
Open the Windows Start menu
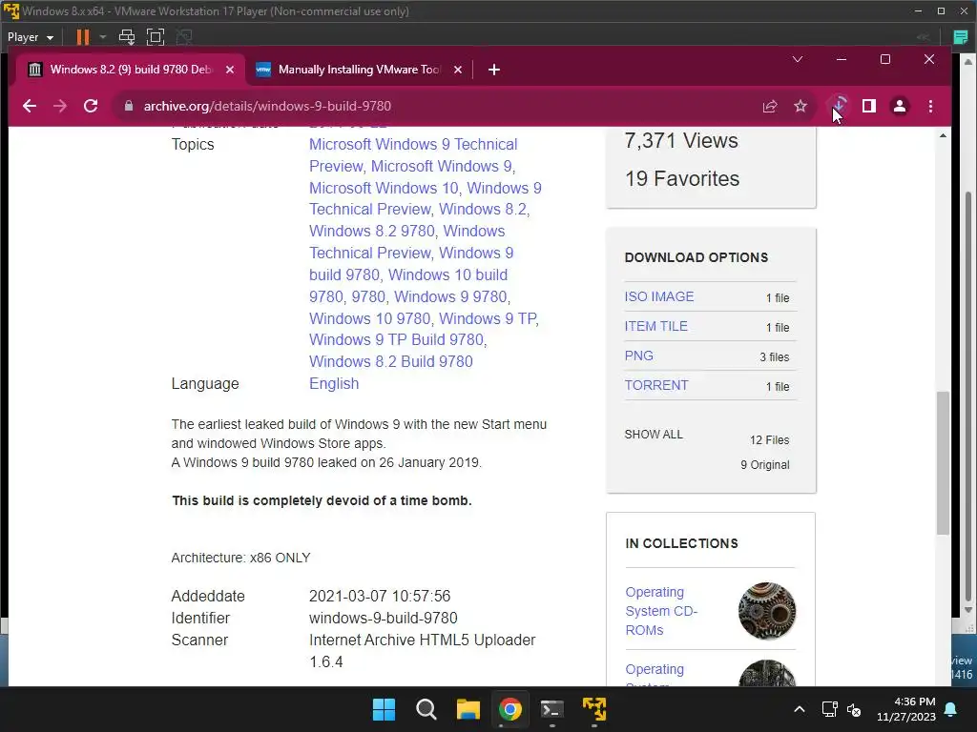pos(384,709)
